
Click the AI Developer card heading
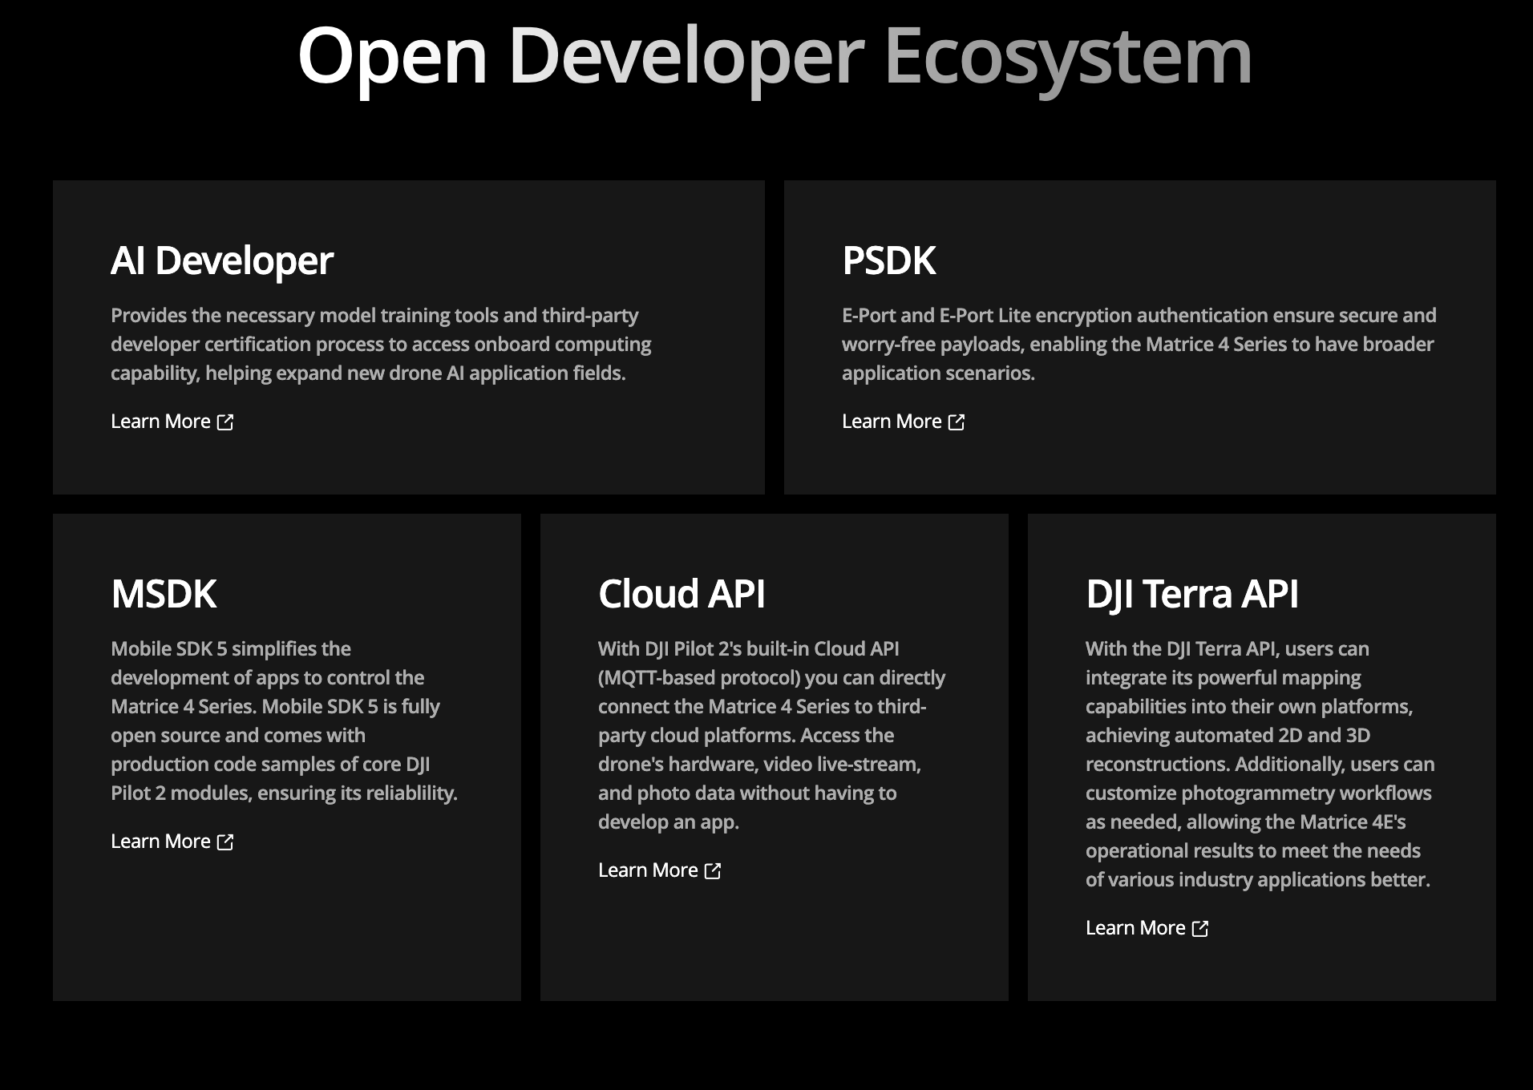tap(222, 261)
